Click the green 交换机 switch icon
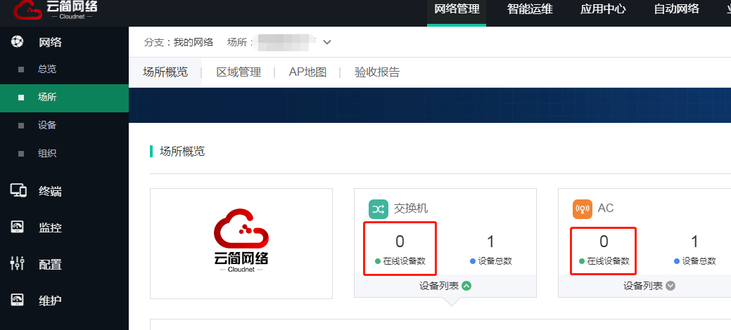 tap(378, 209)
